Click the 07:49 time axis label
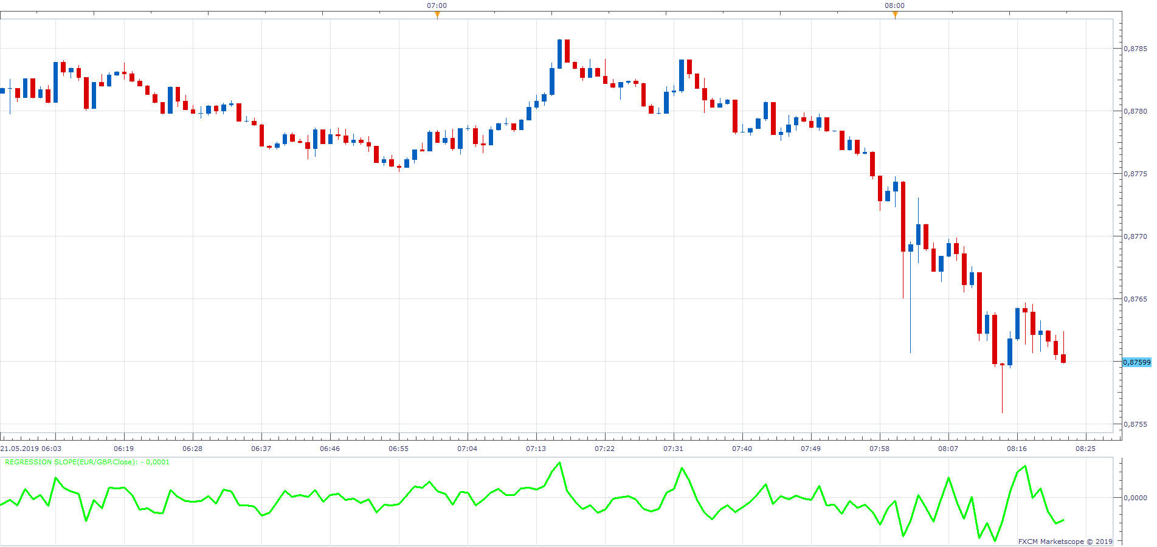This screenshot has width=1157, height=547. (x=811, y=449)
